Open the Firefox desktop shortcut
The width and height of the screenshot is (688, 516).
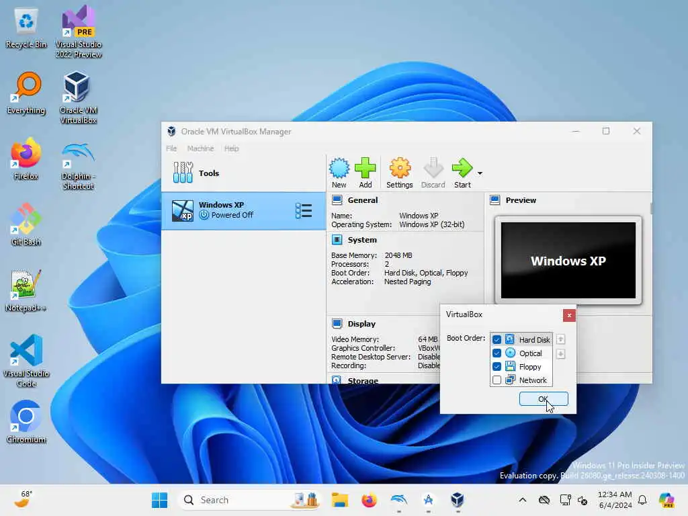[26, 159]
